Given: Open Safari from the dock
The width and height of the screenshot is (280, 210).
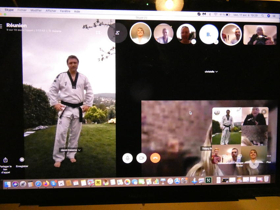Looking at the screenshot, I should click(38, 184).
